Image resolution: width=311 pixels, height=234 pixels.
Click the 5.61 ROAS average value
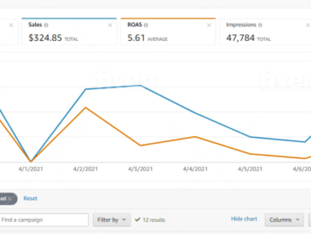[x=136, y=38]
